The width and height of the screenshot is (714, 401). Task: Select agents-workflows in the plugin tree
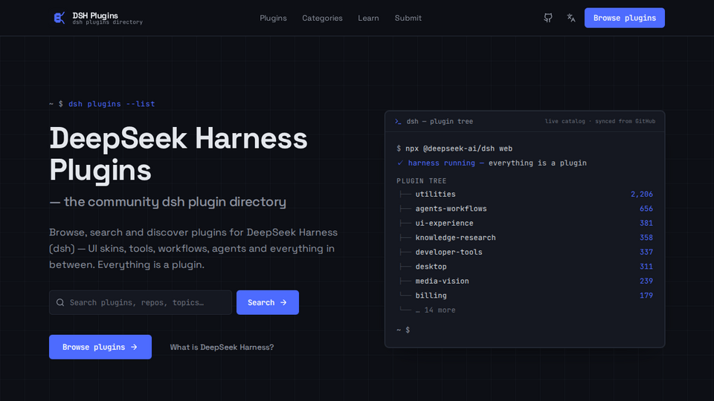[x=451, y=209]
